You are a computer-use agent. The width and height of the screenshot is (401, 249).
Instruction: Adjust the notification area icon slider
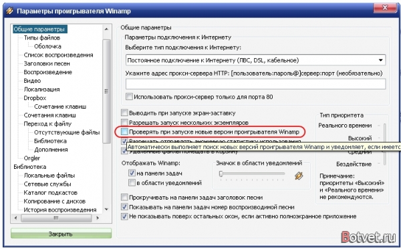[x=221, y=174]
